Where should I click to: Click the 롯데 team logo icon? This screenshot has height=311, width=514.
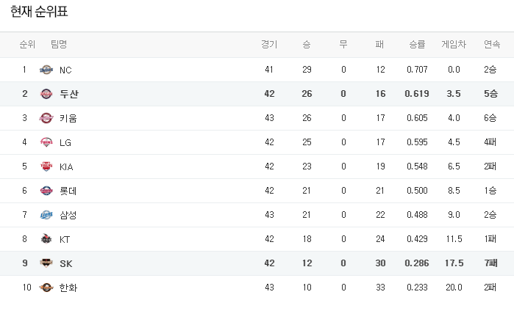pyautogui.click(x=46, y=191)
